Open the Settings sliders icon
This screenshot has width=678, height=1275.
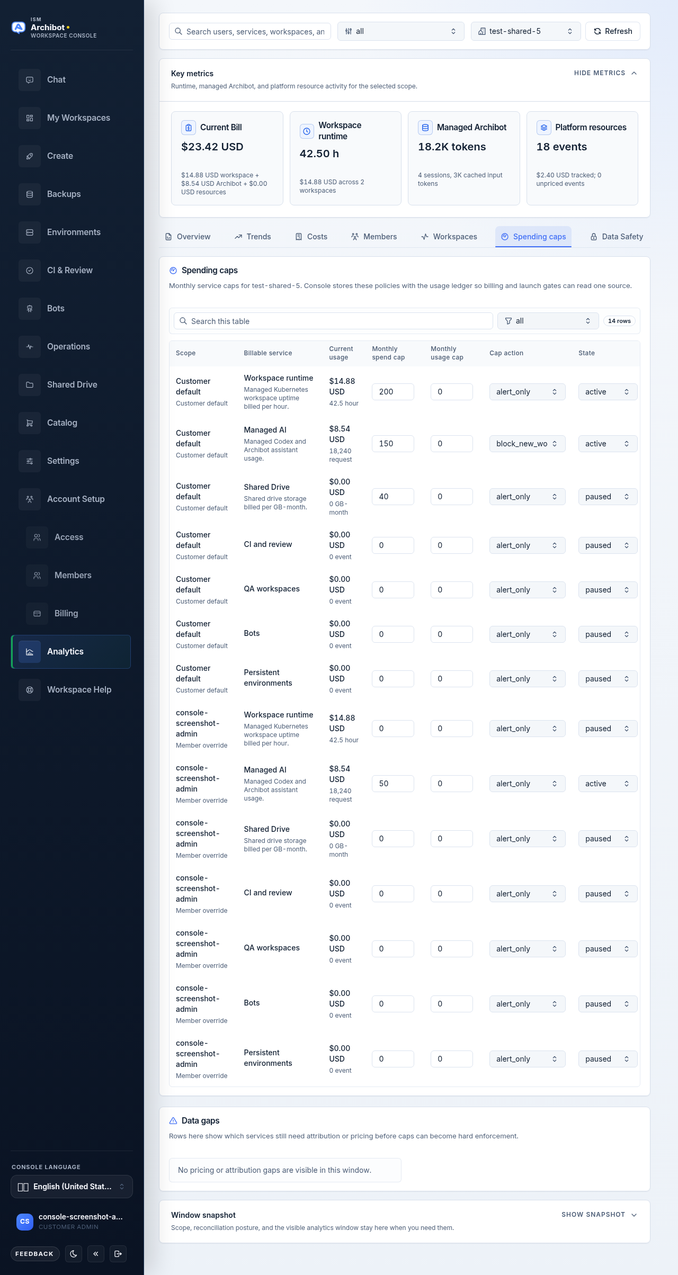30,461
